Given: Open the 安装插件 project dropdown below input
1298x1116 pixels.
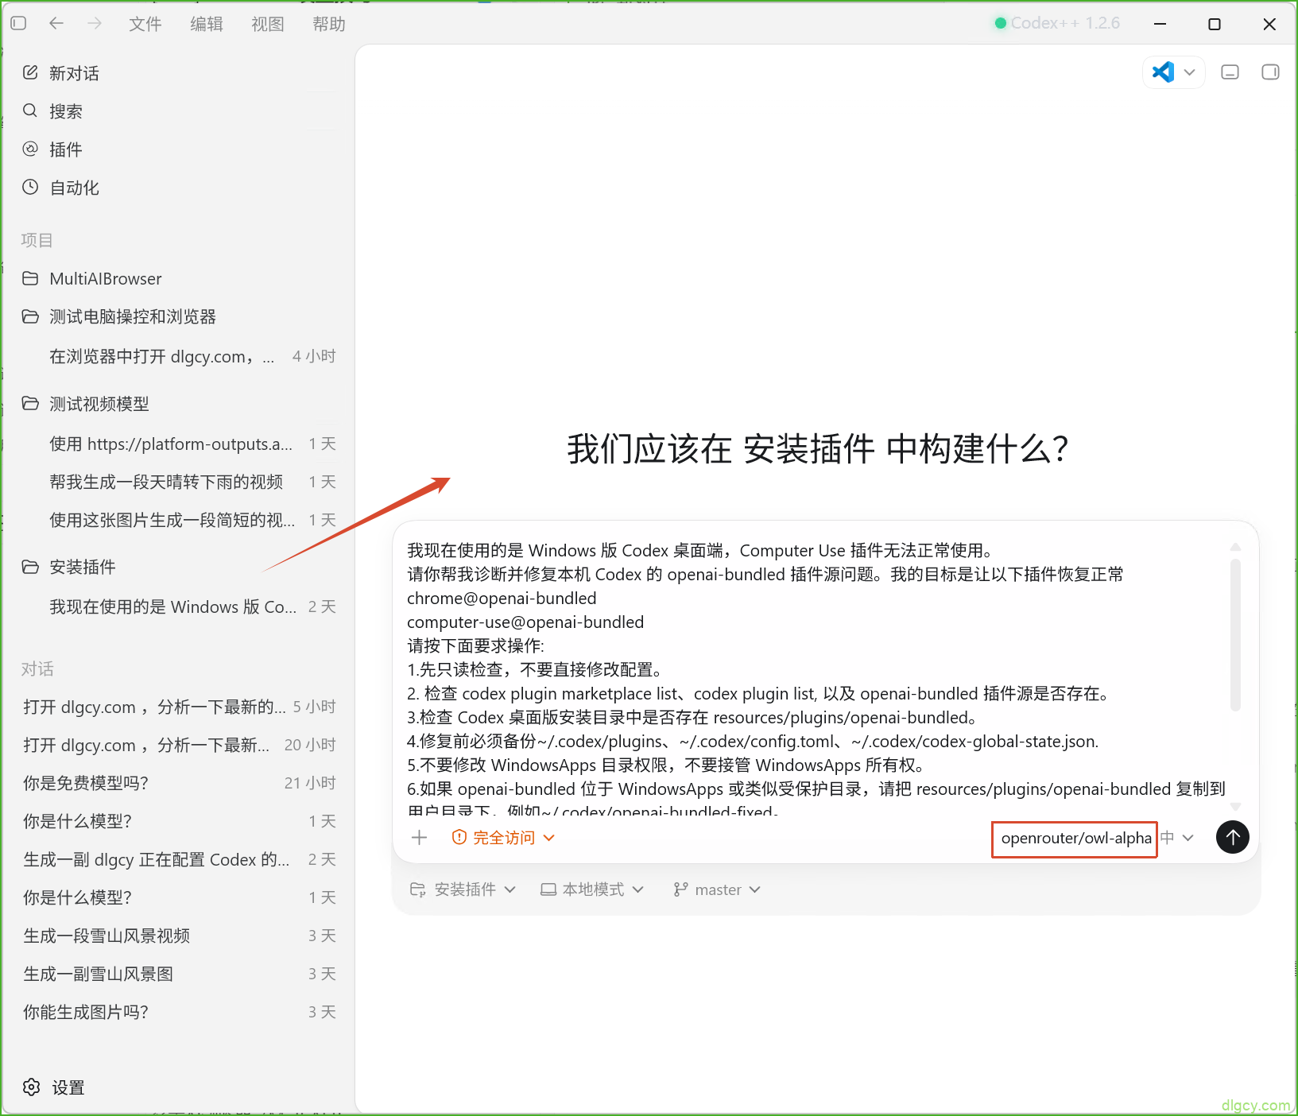Looking at the screenshot, I should (x=463, y=889).
